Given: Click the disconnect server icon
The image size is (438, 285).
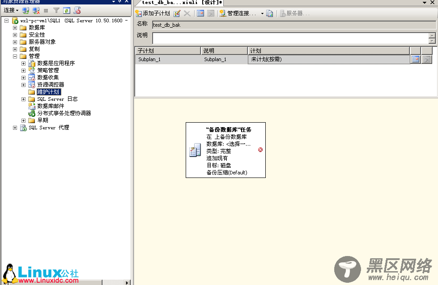Looking at the screenshot, I should [x=36, y=11].
